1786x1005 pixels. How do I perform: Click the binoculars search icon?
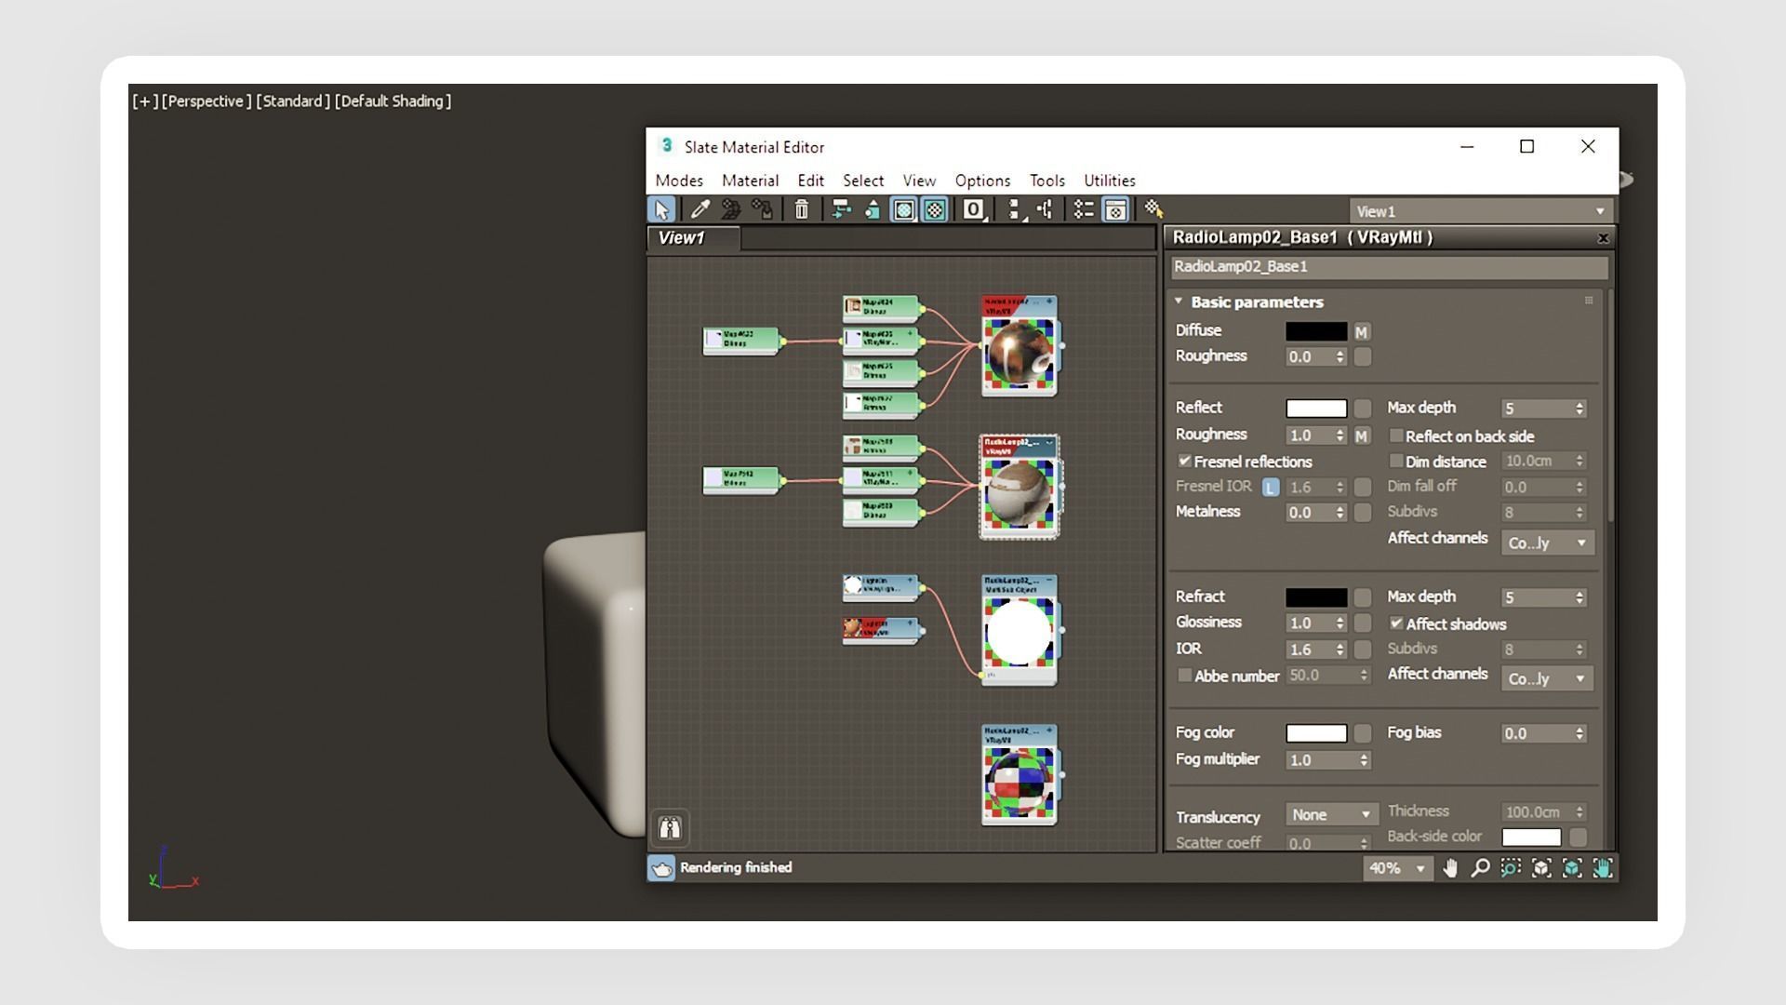point(670,827)
